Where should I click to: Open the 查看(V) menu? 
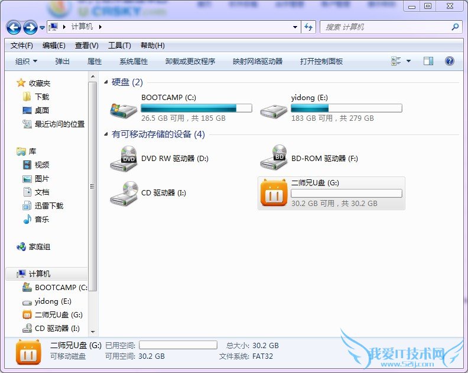(86, 46)
